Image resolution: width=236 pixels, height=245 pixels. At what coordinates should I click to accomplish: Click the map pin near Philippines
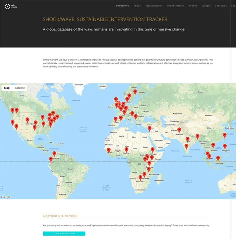coord(225,147)
